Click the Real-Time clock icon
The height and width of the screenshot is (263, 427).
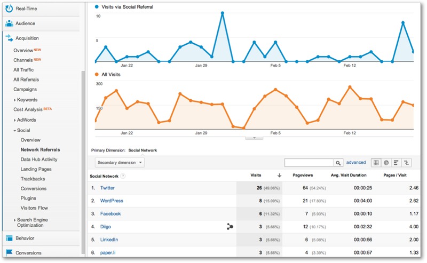coord(9,9)
